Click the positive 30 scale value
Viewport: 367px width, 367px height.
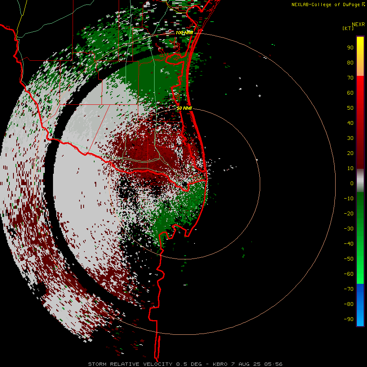[x=350, y=138]
